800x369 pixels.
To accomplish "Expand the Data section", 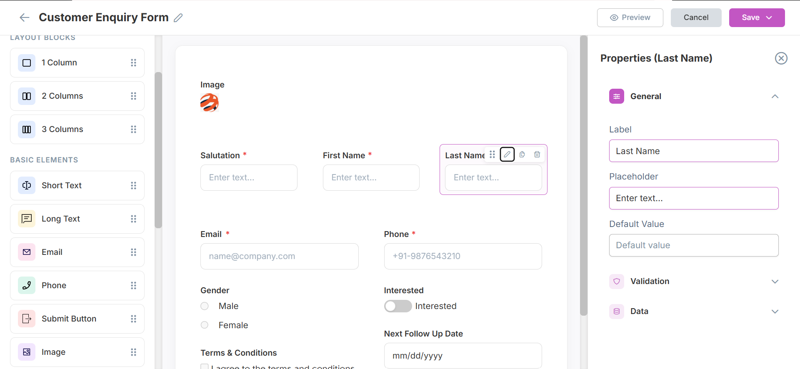I will tap(775, 312).
